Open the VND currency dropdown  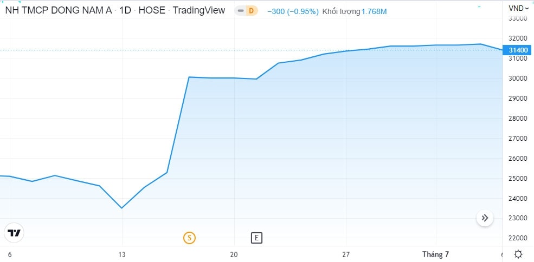[519, 8]
